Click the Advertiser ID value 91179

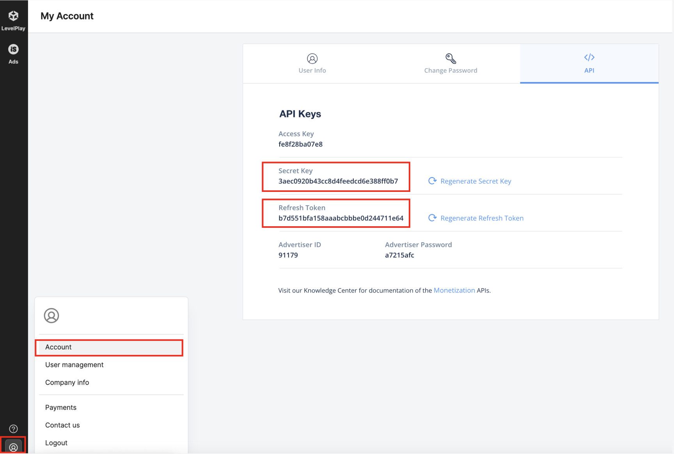(288, 255)
